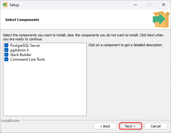Select the Stack Builder component label
This screenshot has height=133, width=171.
[x=21, y=55]
